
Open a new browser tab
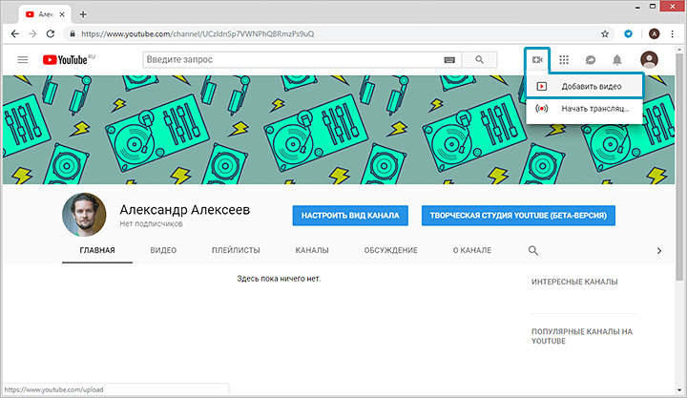coord(83,14)
